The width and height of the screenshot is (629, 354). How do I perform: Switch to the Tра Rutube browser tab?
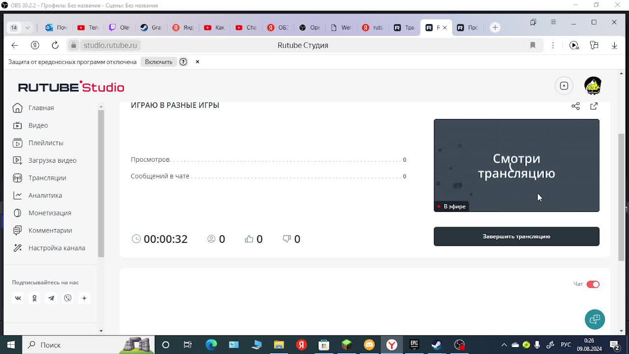click(404, 28)
